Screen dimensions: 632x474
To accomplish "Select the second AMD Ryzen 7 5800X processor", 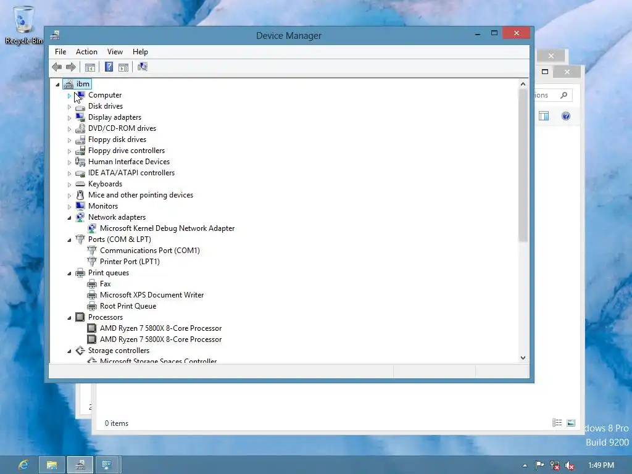I will point(160,339).
